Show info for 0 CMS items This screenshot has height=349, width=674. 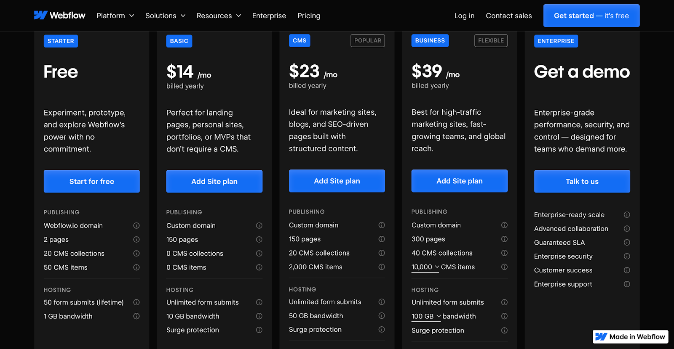click(x=259, y=267)
